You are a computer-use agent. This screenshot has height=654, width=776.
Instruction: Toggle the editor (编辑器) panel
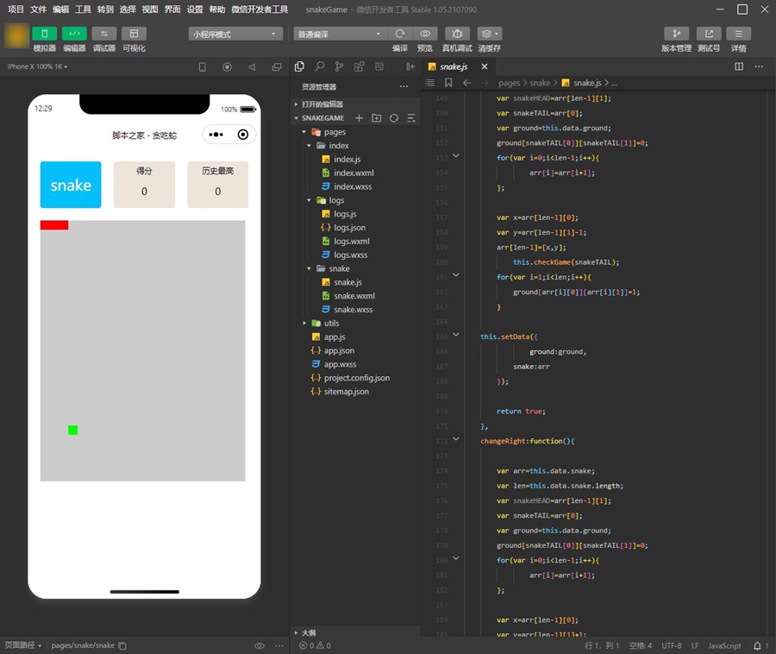[74, 34]
